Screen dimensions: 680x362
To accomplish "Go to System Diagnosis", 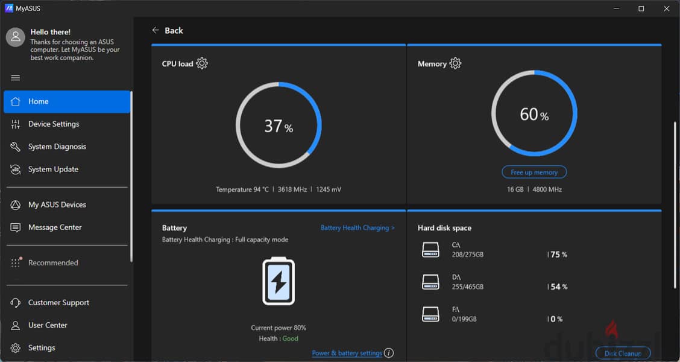I will point(67,147).
